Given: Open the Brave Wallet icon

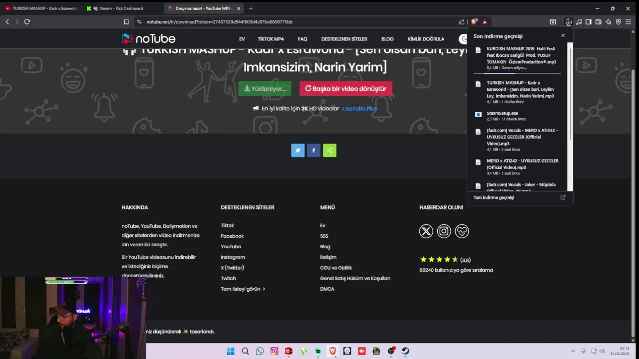Looking at the screenshot, I should 599,22.
